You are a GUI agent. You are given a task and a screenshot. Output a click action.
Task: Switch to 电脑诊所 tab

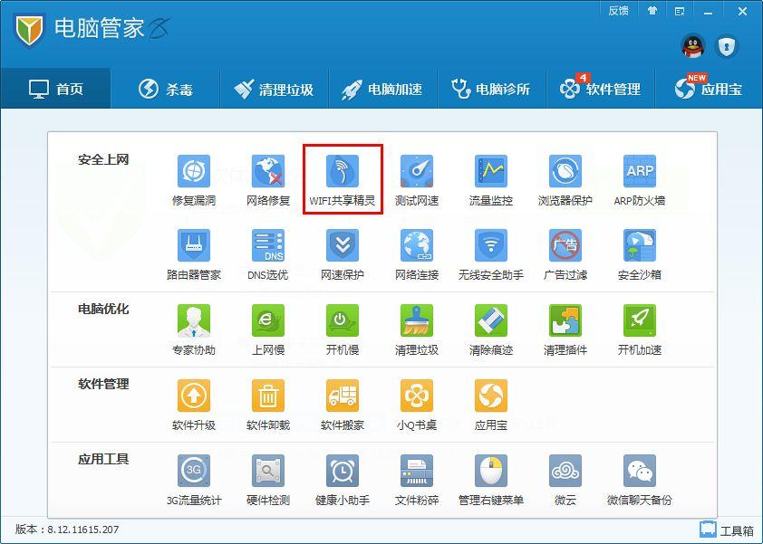point(491,89)
